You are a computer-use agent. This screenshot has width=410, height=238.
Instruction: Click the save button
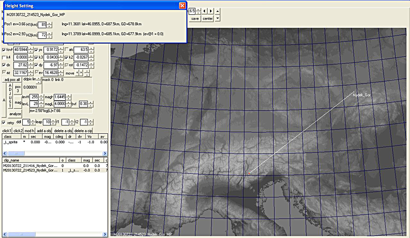[195, 19]
